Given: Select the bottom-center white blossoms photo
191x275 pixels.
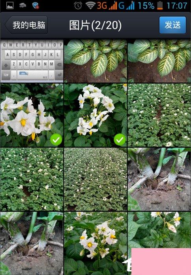Looking at the screenshot, I should (x=95, y=243).
